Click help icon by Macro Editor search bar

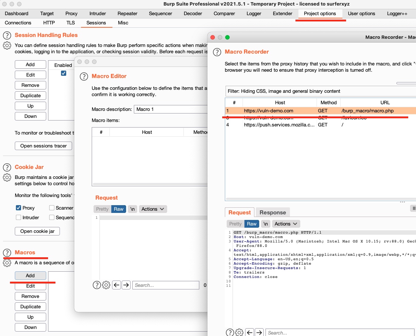(97, 285)
